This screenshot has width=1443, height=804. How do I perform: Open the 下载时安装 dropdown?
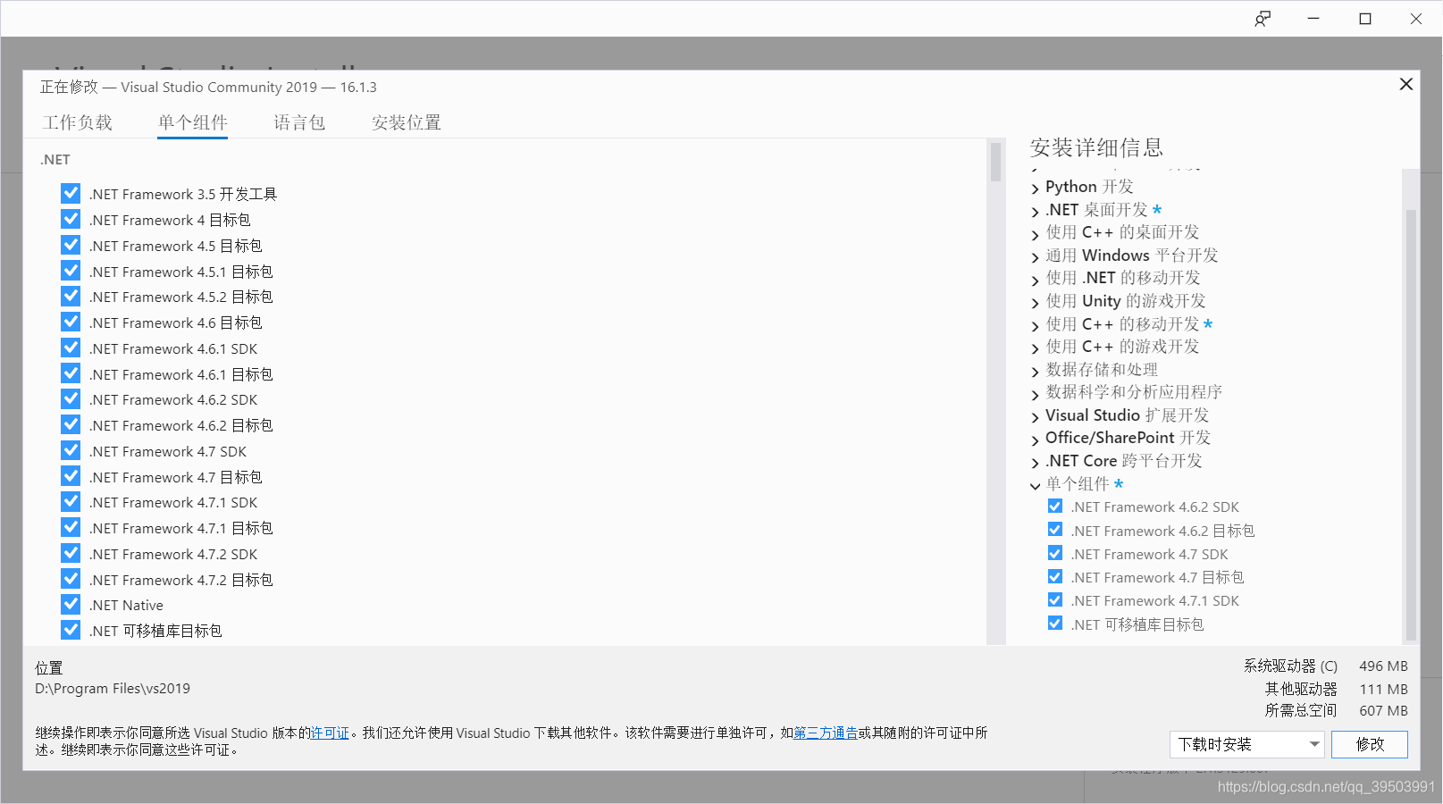[1246, 744]
